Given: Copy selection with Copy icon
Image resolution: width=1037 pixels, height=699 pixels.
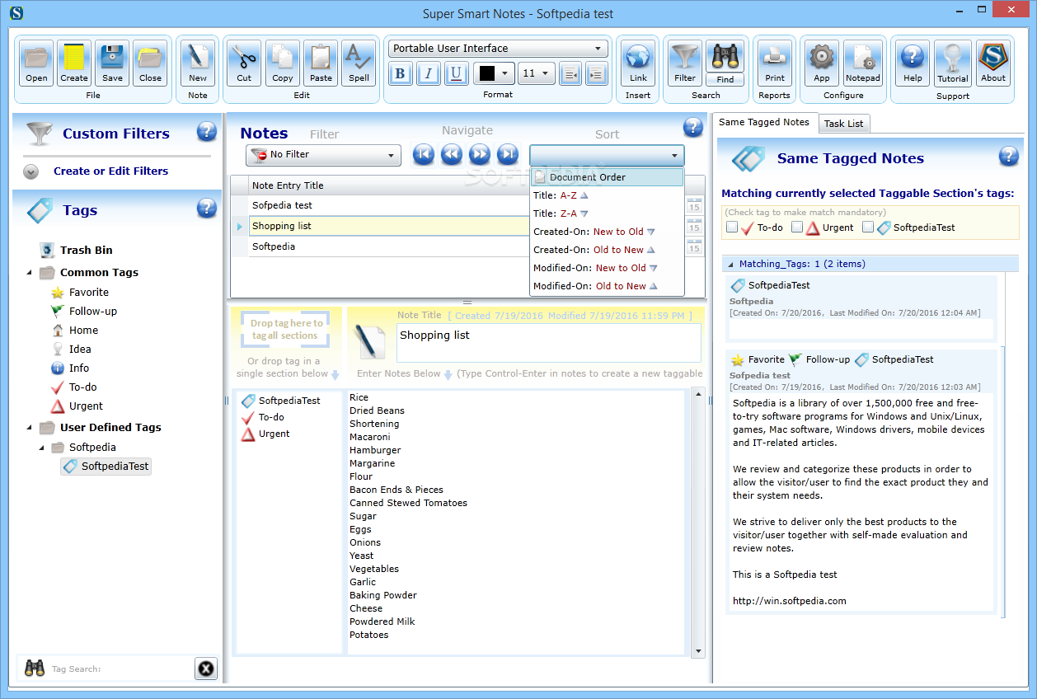Looking at the screenshot, I should point(283,63).
